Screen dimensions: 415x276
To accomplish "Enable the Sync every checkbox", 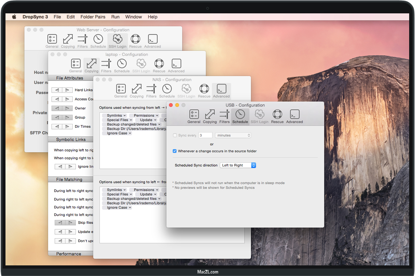I will (175, 136).
